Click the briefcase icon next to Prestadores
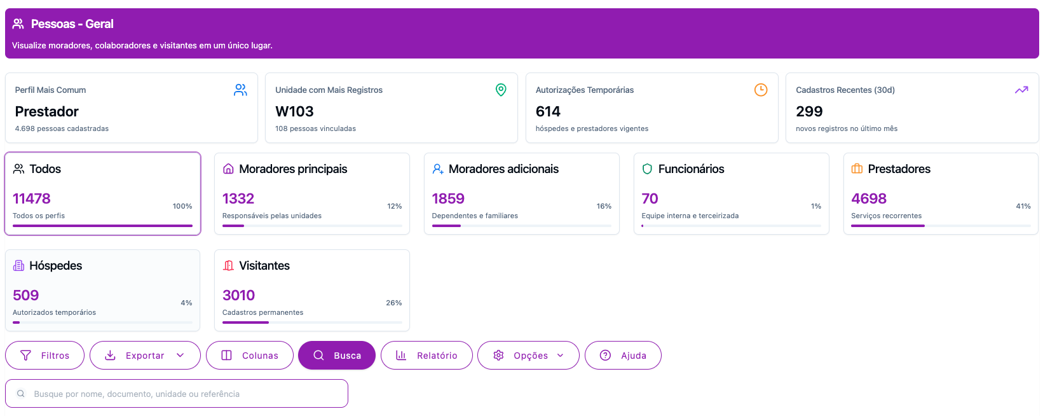Viewport: 1043px width, 416px height. pos(857,169)
